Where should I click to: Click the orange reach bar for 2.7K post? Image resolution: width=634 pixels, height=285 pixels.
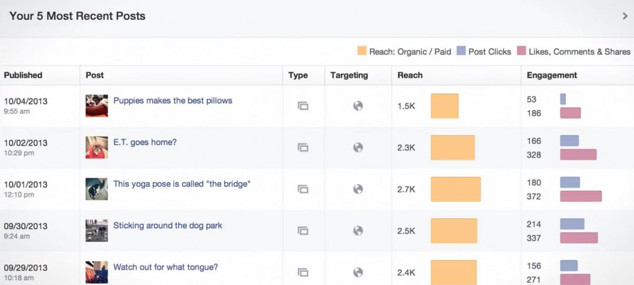[456, 189]
